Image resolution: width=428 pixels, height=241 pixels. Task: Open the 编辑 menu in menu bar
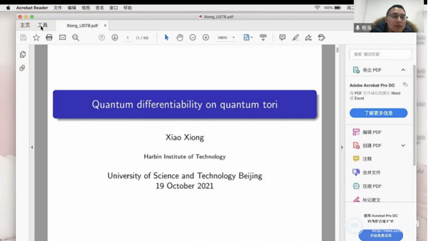(x=71, y=8)
